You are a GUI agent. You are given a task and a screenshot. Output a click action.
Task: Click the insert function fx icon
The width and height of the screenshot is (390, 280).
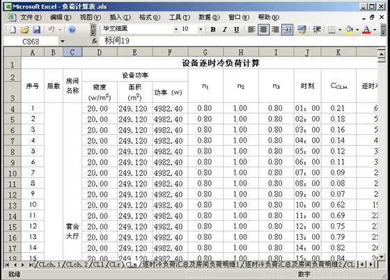(x=94, y=41)
